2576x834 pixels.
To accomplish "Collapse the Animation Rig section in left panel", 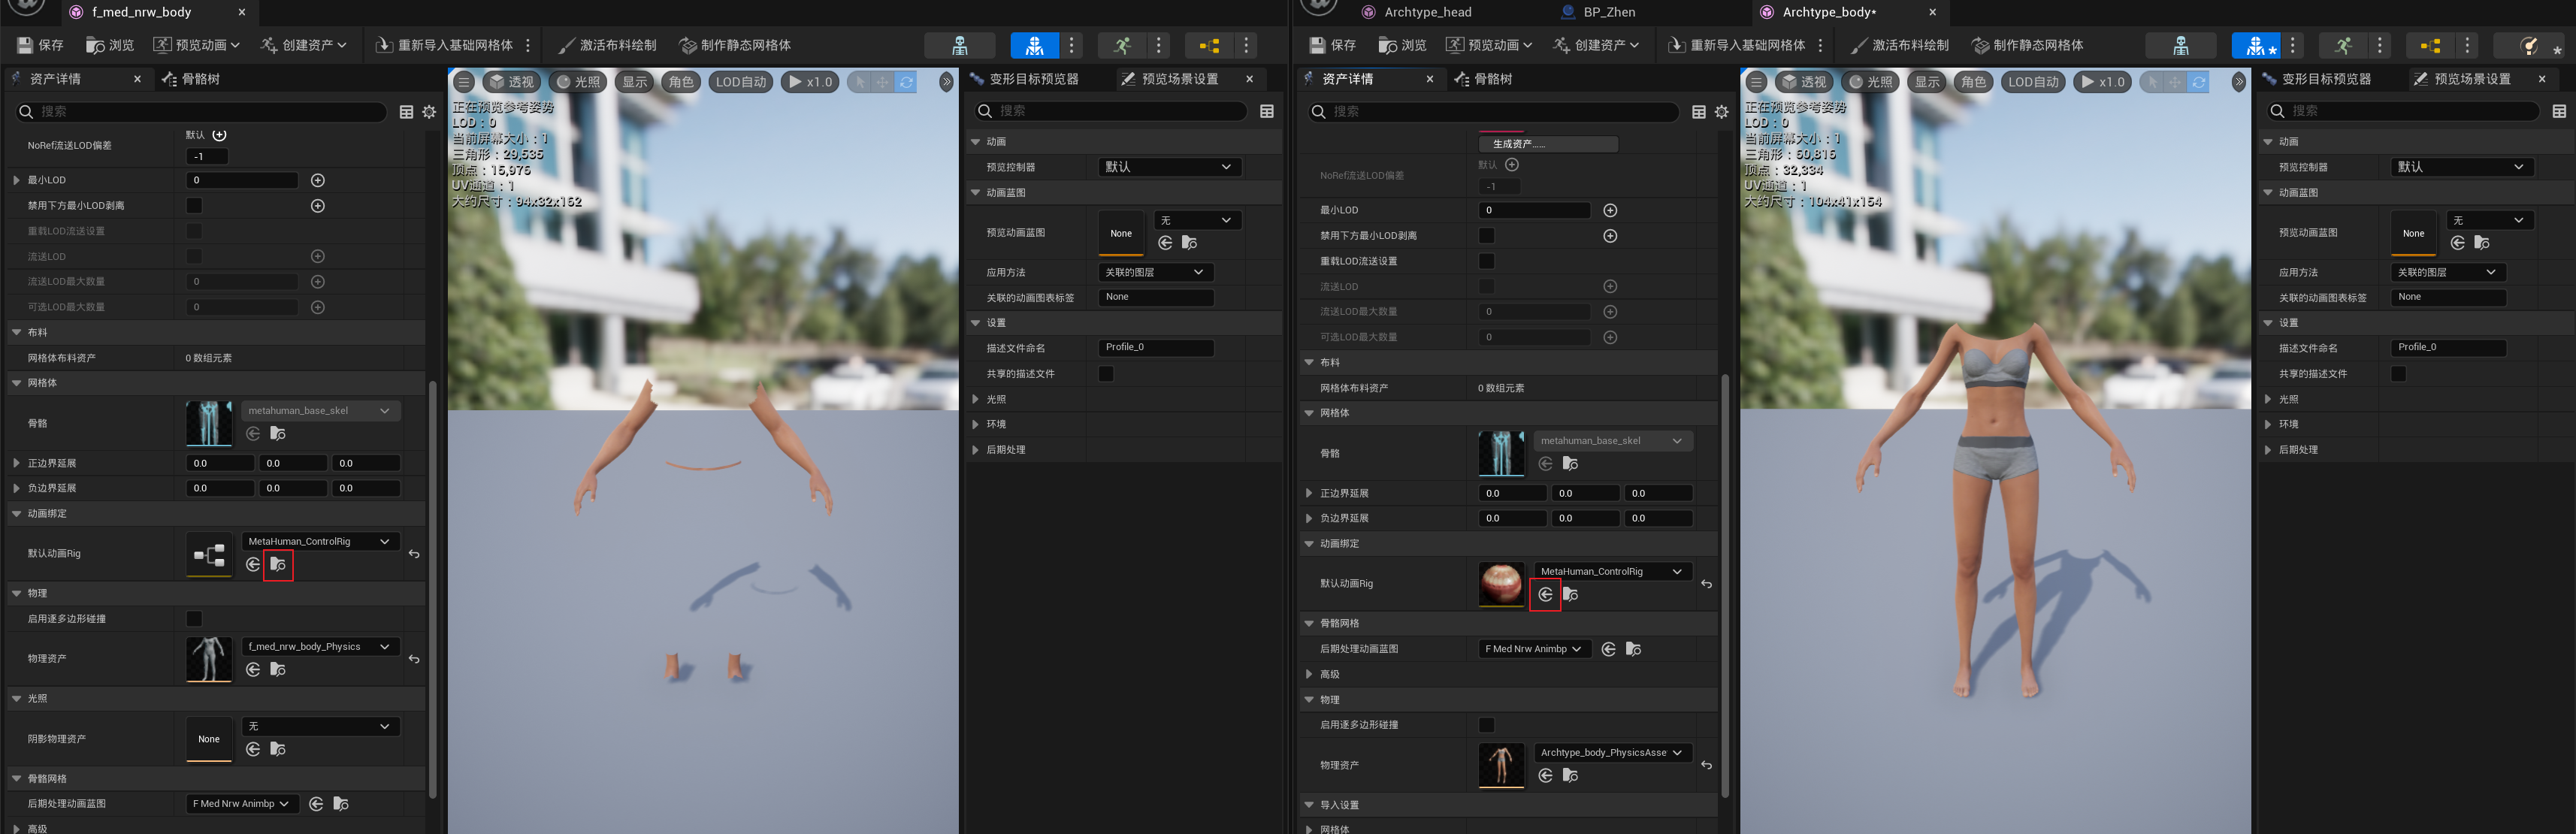I will click(x=17, y=514).
